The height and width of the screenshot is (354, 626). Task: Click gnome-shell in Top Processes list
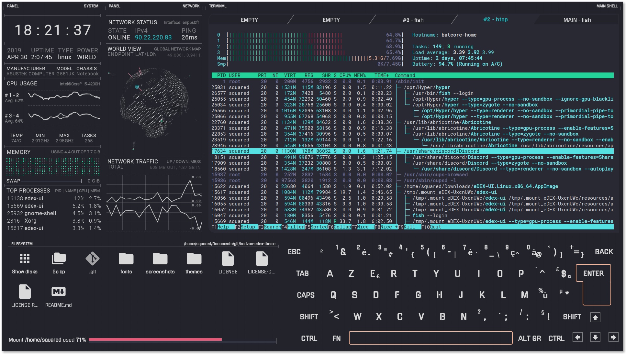[54, 213]
